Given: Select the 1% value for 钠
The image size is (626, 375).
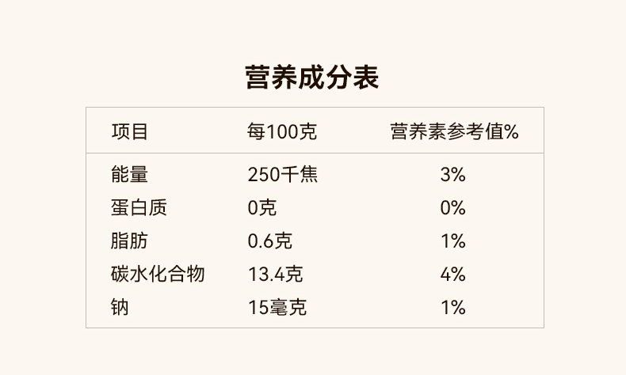Looking at the screenshot, I should tap(452, 308).
